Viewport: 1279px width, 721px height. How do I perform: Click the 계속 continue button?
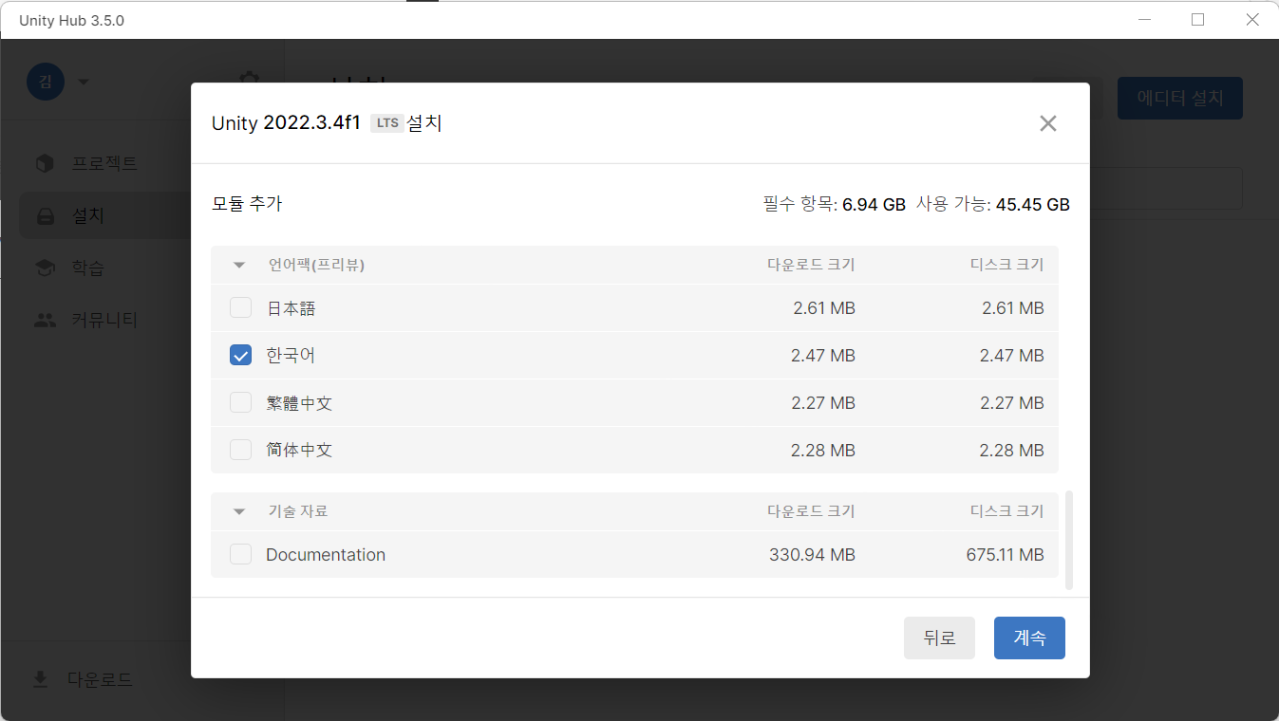coord(1029,638)
